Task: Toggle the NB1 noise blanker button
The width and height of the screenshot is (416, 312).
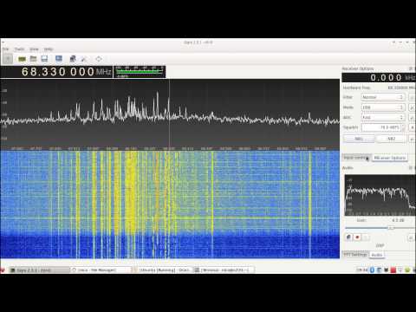Action: click(x=359, y=139)
